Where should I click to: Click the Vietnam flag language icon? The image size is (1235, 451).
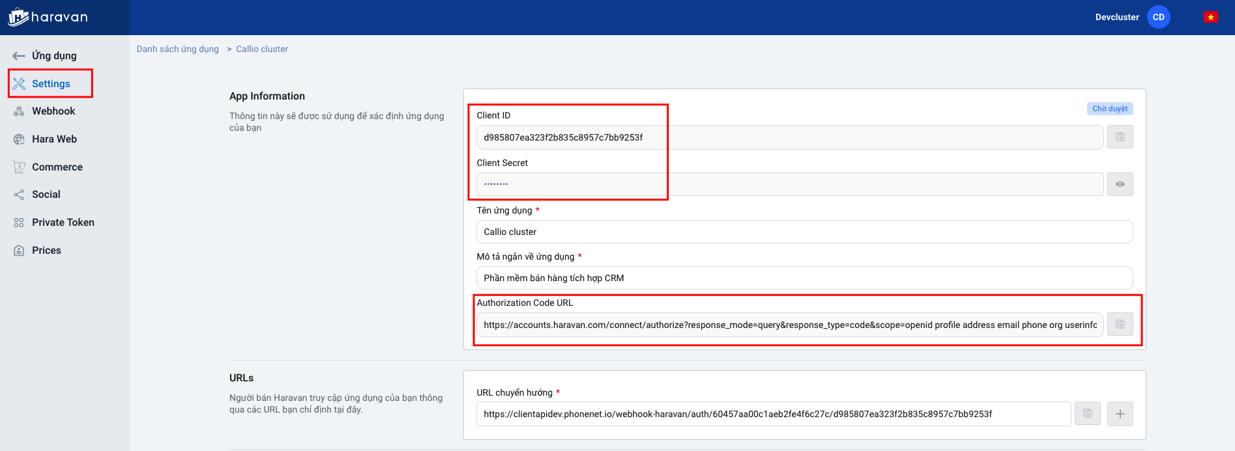(1210, 17)
